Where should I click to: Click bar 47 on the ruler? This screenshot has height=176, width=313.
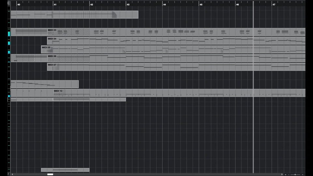point(274,4)
